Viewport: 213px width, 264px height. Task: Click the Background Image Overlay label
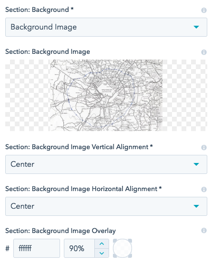tap(61, 231)
